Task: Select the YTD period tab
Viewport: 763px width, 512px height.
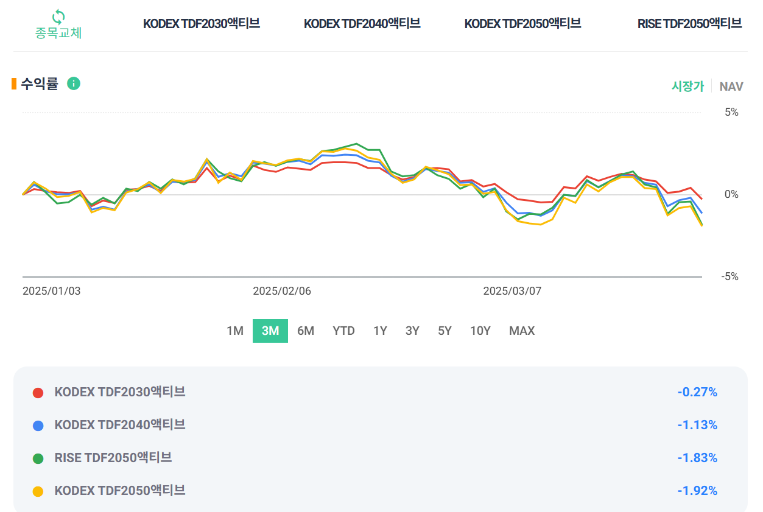Action: [343, 331]
